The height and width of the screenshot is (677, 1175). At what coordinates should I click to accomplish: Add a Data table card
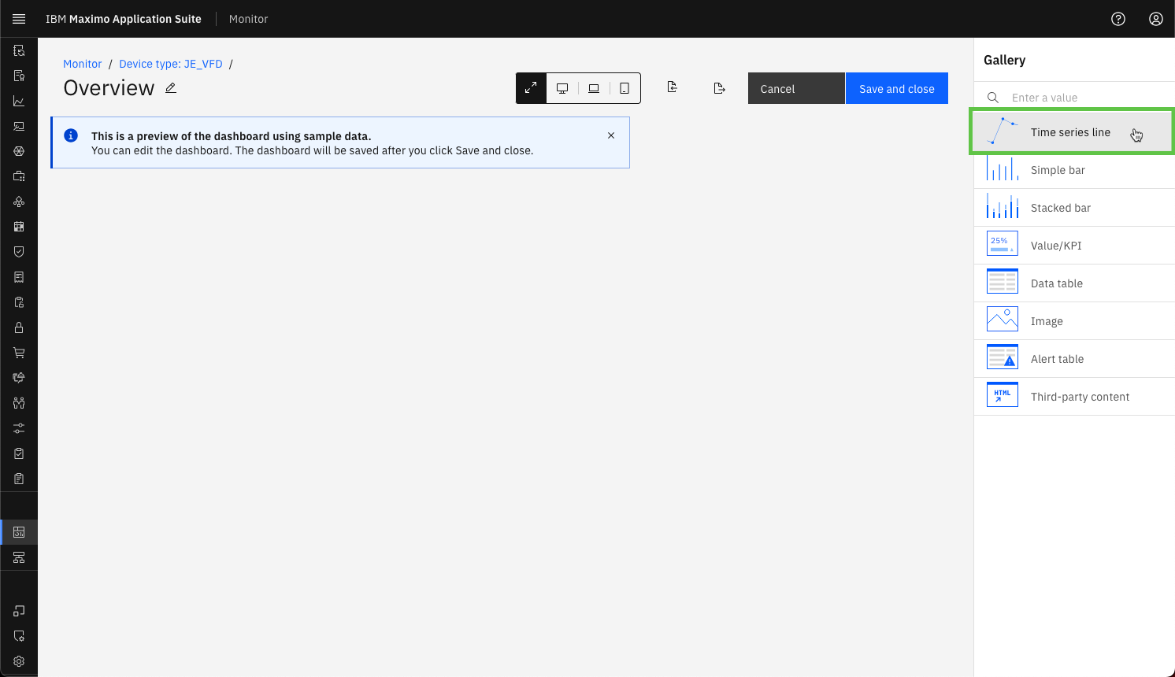tap(1074, 283)
